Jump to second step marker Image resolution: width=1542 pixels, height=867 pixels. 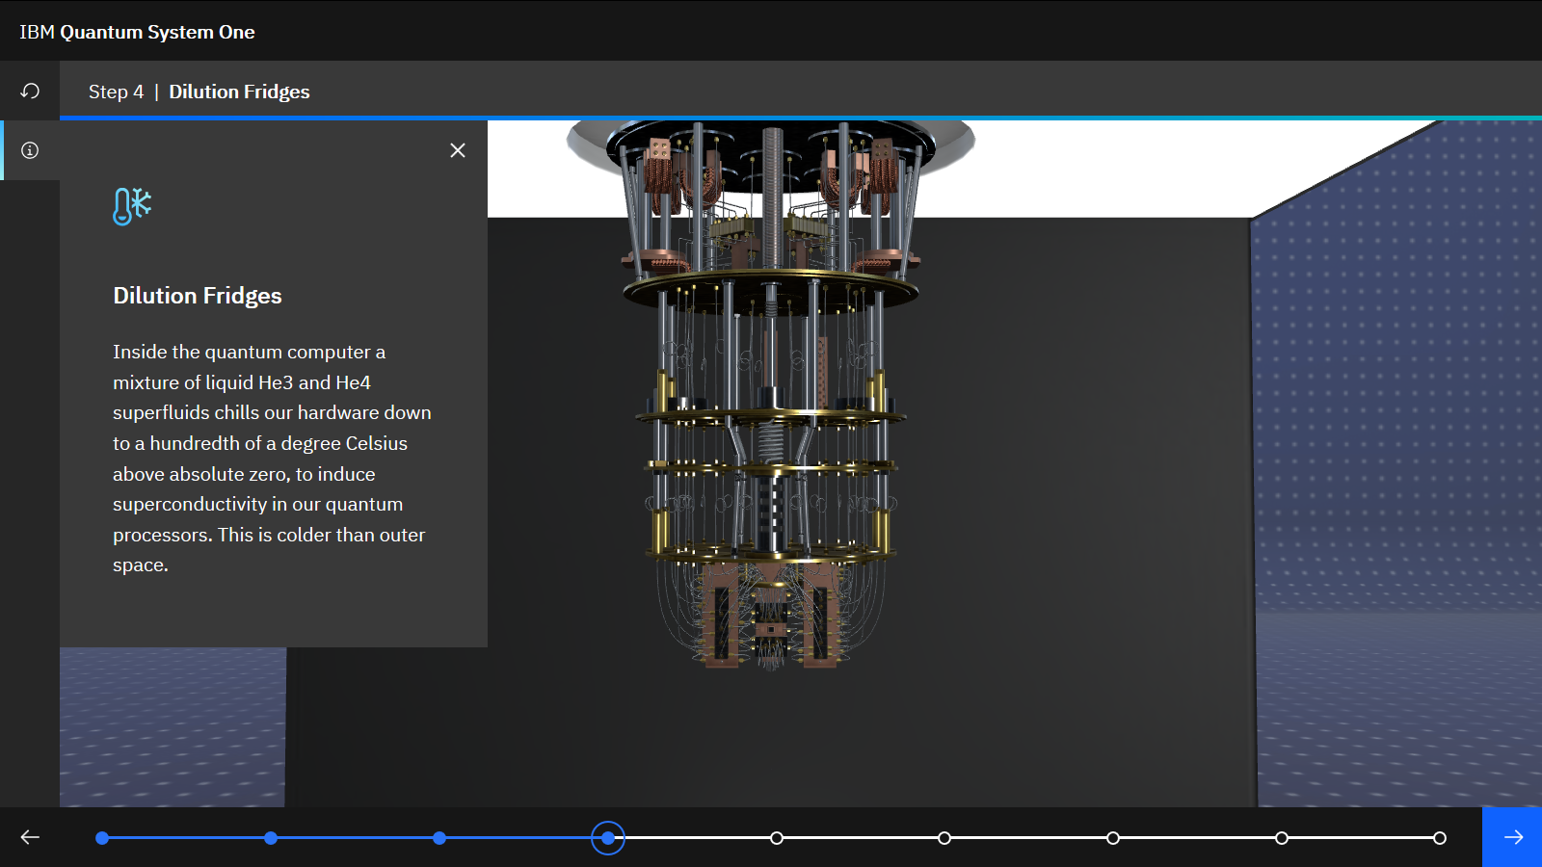(x=271, y=838)
